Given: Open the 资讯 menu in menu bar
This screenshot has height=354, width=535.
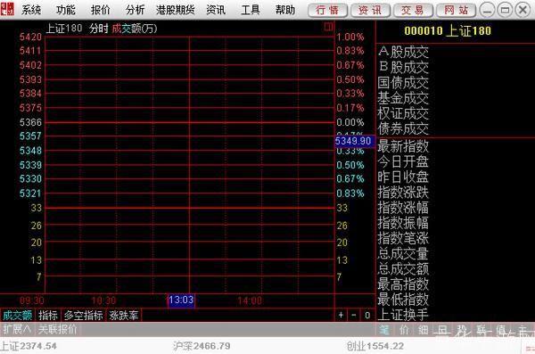Looking at the screenshot, I should point(216,10).
